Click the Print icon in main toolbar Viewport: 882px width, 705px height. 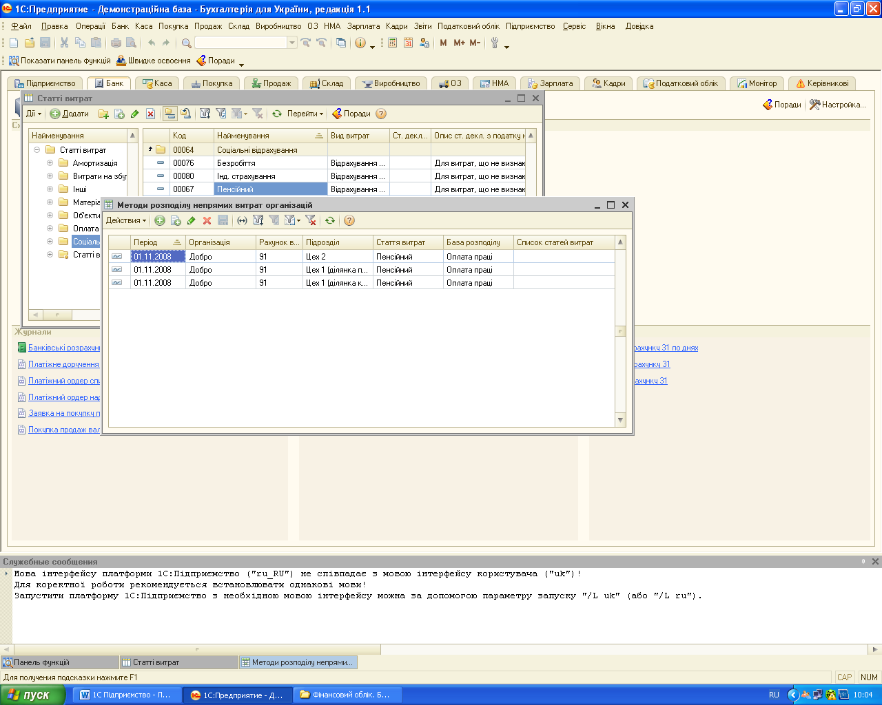point(116,43)
